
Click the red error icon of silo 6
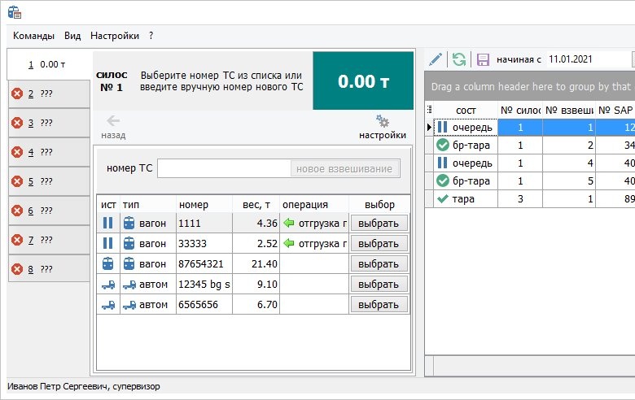17,211
